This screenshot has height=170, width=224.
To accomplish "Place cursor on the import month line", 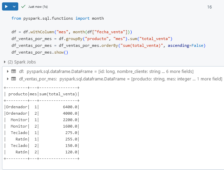I will point(58,18).
